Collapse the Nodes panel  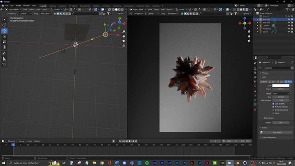[x=264, y=128]
